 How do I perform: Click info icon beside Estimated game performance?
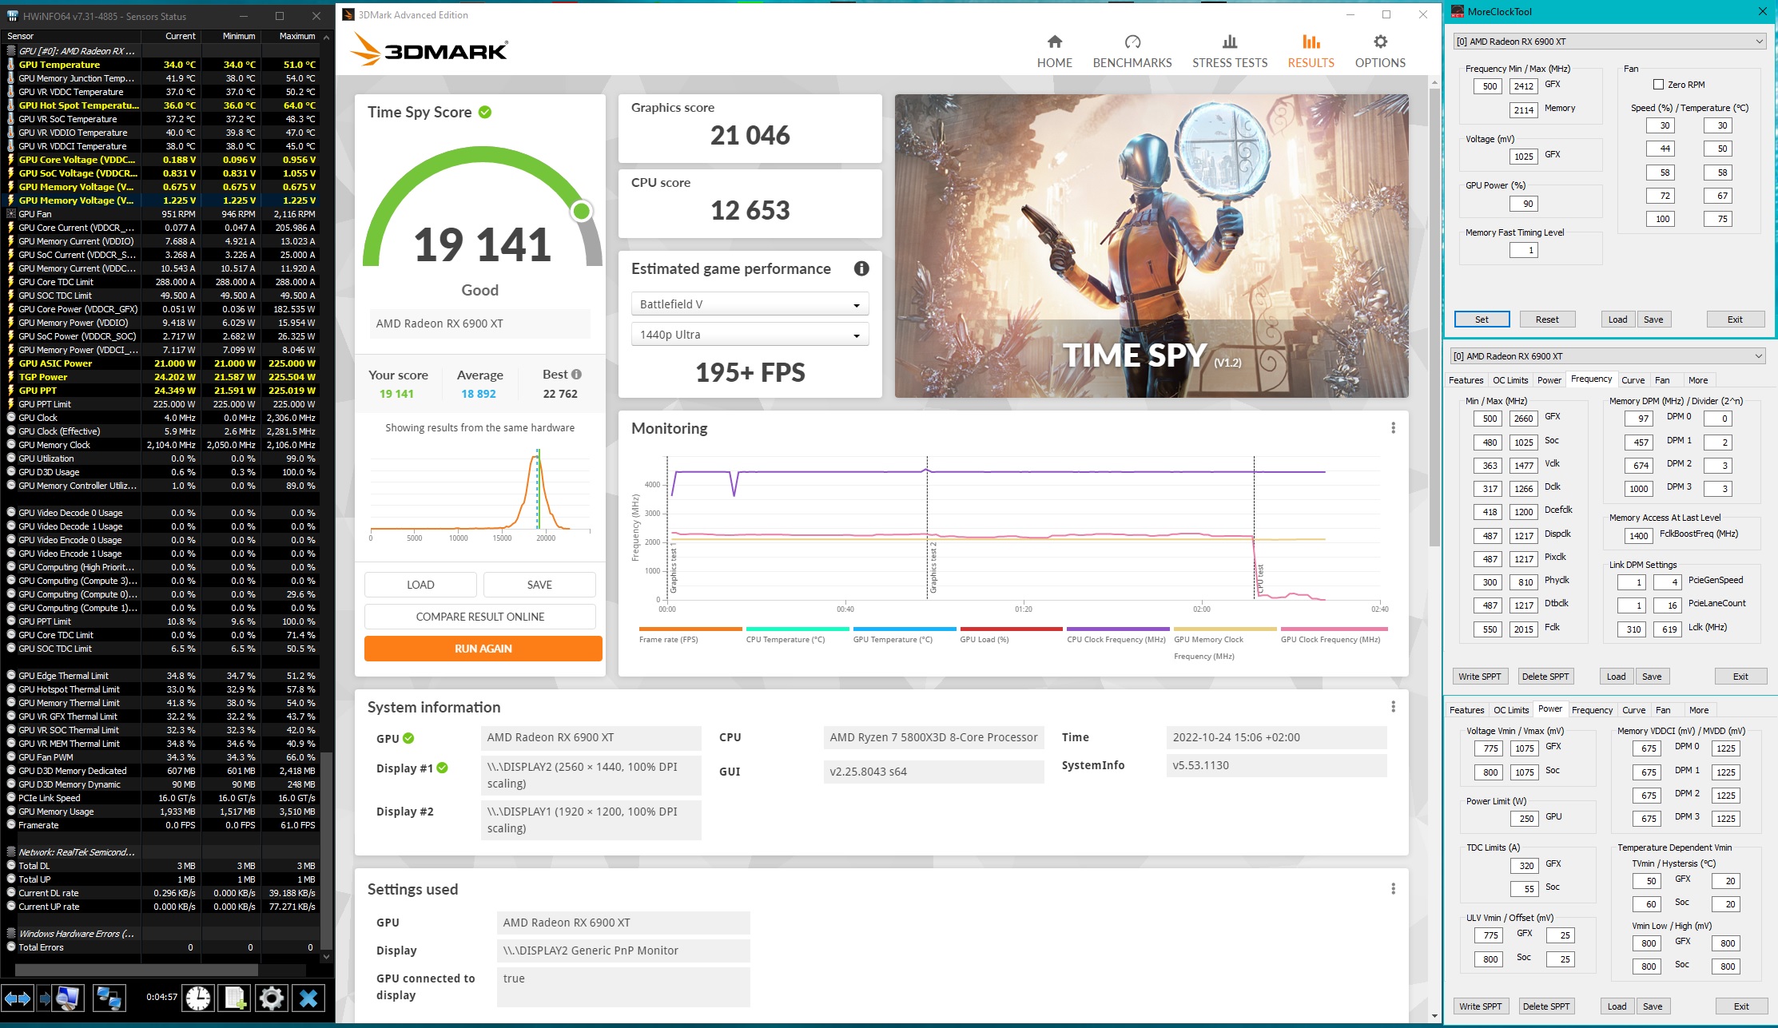[x=861, y=268]
